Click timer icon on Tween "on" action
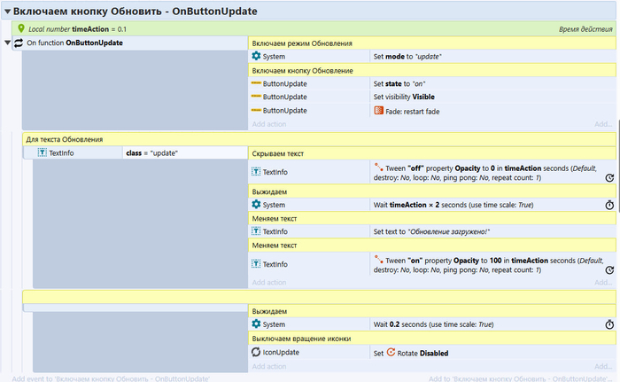The height and width of the screenshot is (382, 620). click(609, 269)
